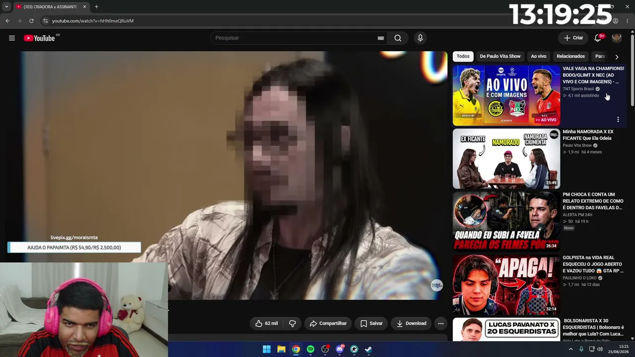
Task: Select the Todos filter chip
Action: pyautogui.click(x=463, y=57)
